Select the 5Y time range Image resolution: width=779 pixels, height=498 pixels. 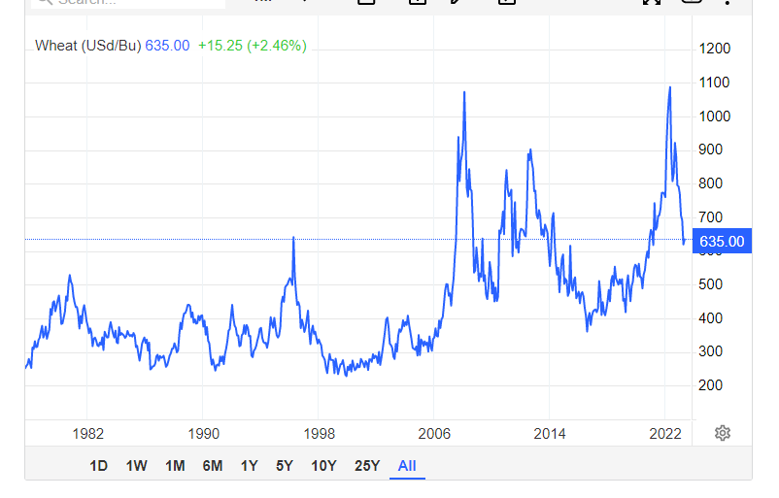coord(285,466)
